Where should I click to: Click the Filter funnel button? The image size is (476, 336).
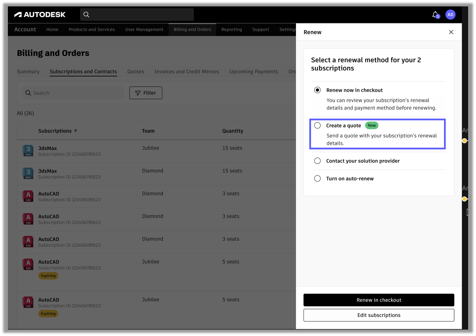point(145,93)
